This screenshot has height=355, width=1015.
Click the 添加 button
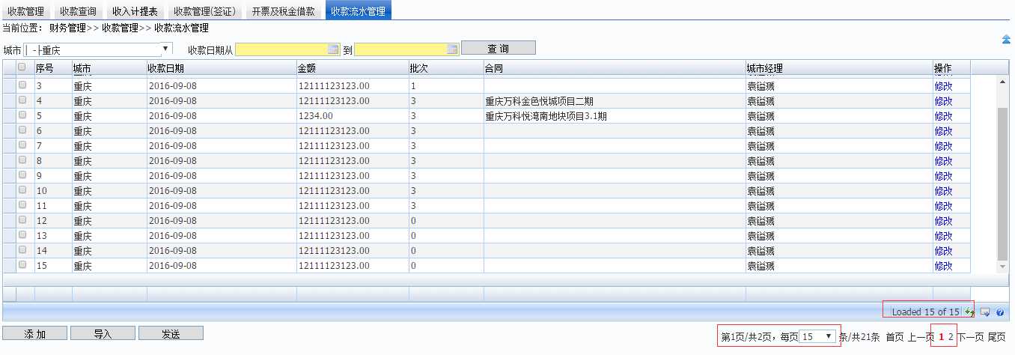34,333
